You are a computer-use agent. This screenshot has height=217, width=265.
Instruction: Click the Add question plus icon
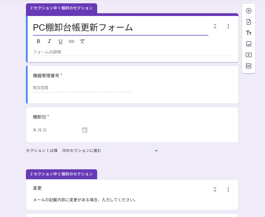coord(249,11)
